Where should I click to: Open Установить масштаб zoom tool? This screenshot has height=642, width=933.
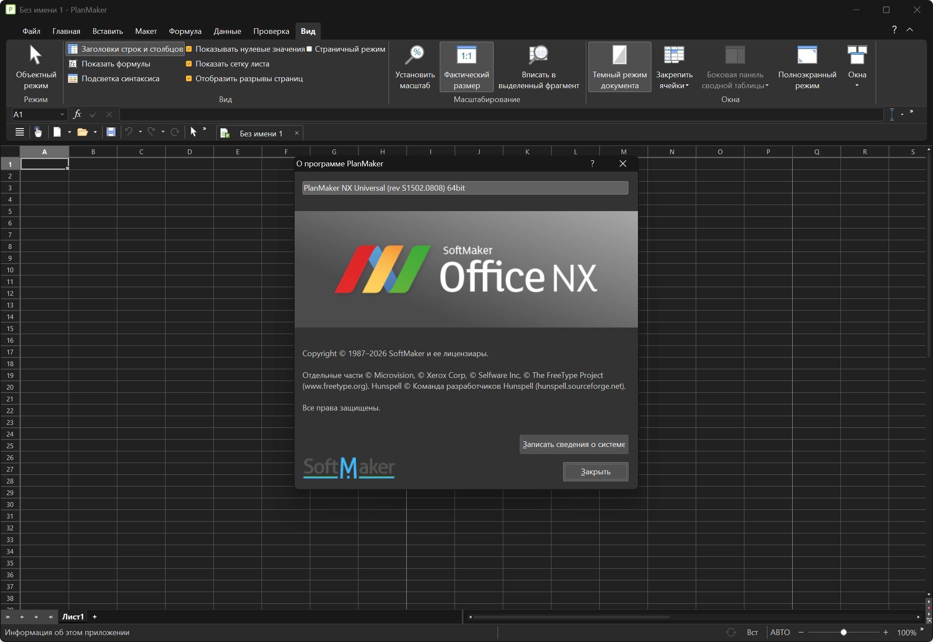pos(415,67)
